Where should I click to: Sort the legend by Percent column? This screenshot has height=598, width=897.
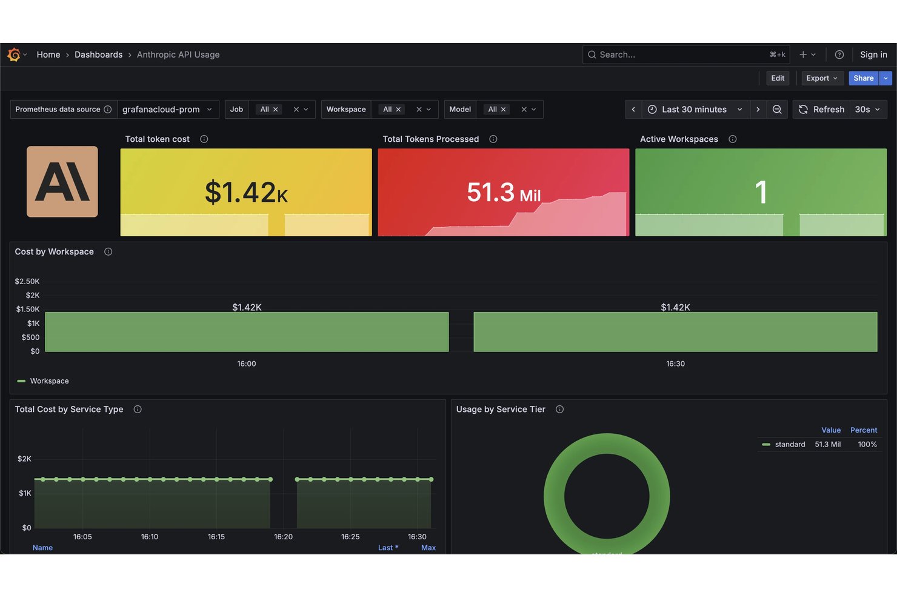pos(864,430)
